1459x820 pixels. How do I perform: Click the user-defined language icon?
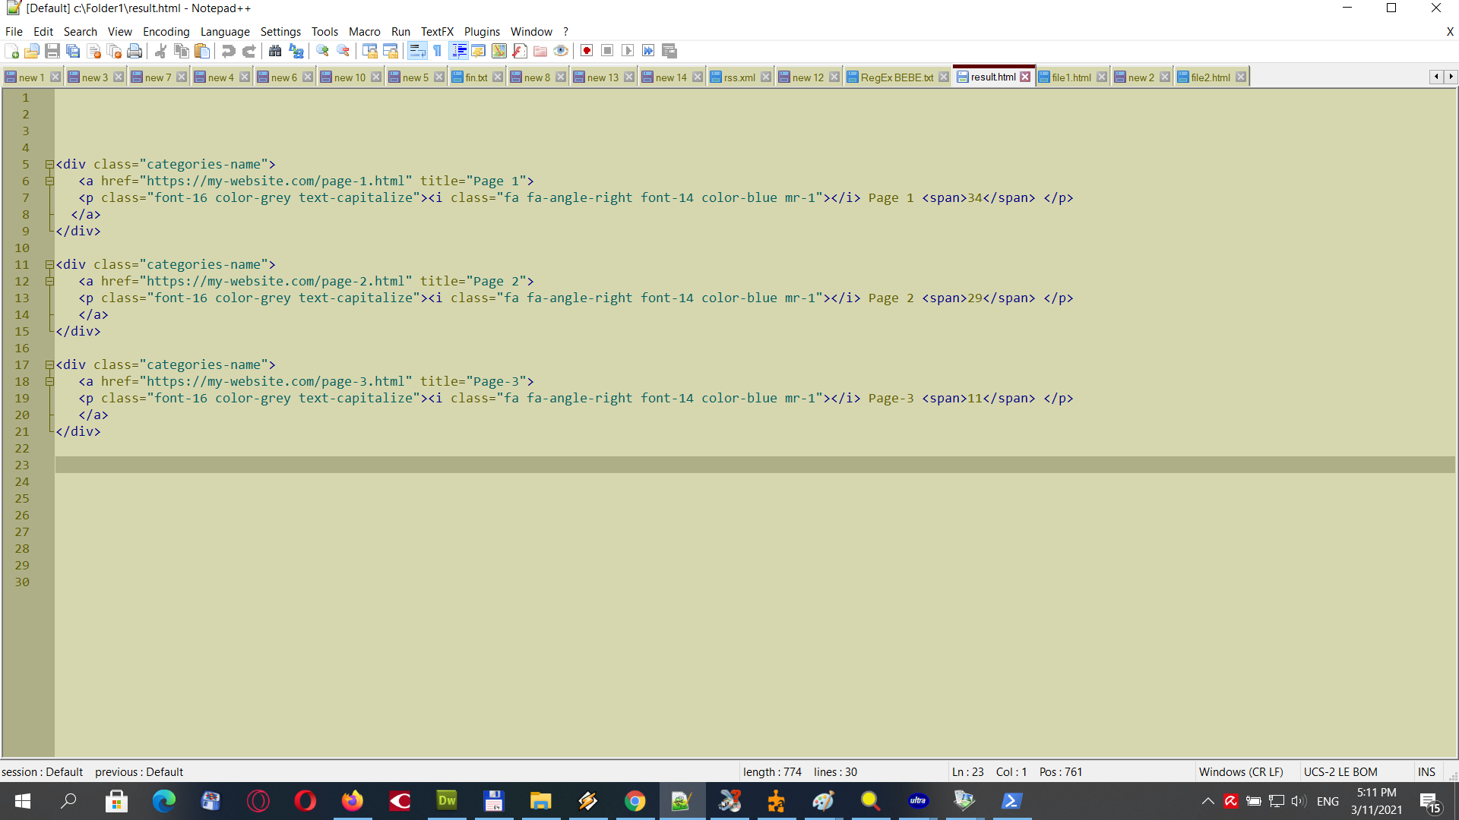(479, 51)
